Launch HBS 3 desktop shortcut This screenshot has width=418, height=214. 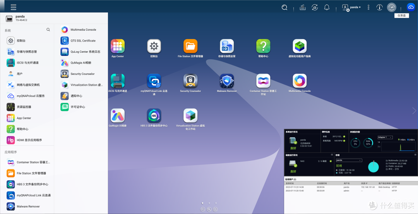tap(154, 116)
